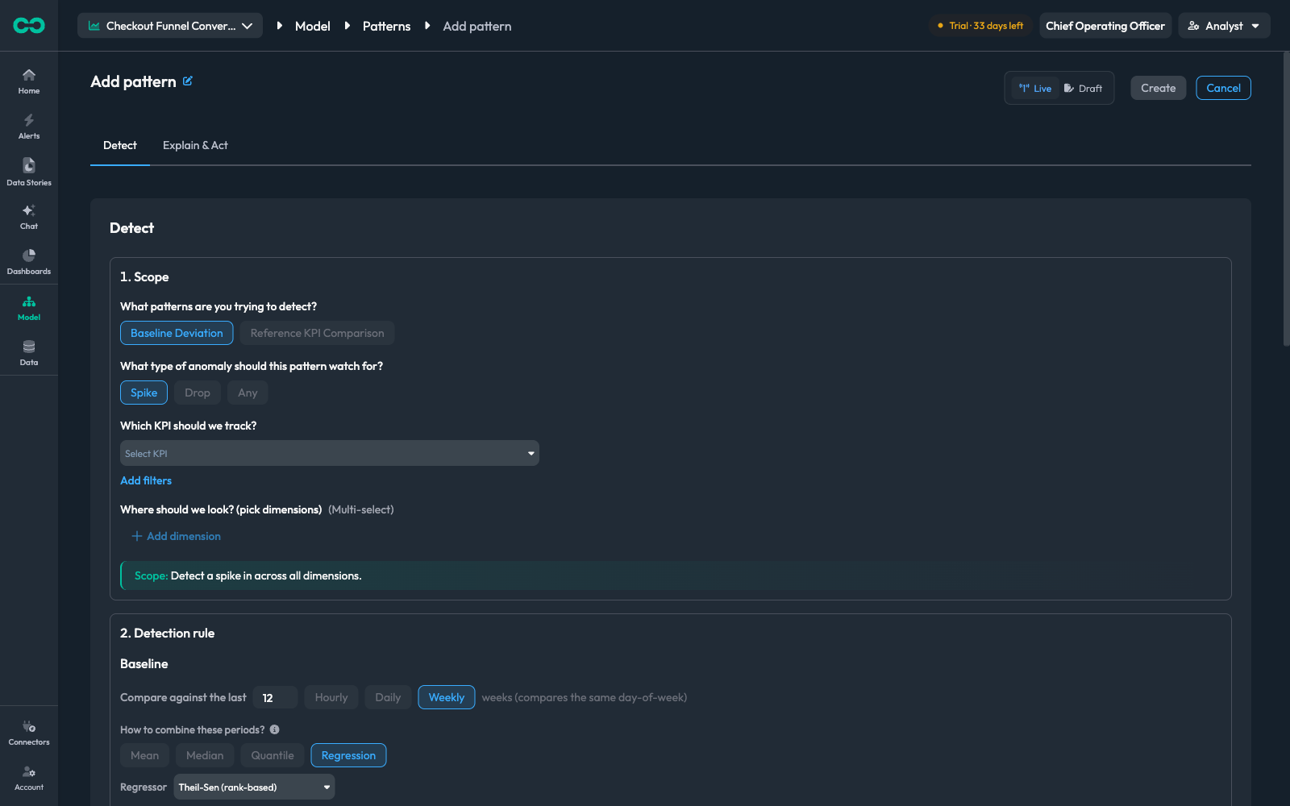
Task: Click the '(Multi-select)' hint text
Action: [x=361, y=509]
